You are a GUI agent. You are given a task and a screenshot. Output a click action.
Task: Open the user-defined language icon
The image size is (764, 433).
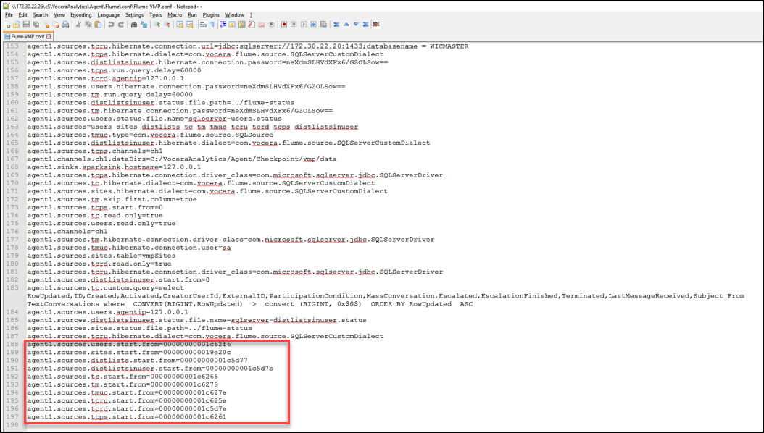pyautogui.click(x=232, y=25)
